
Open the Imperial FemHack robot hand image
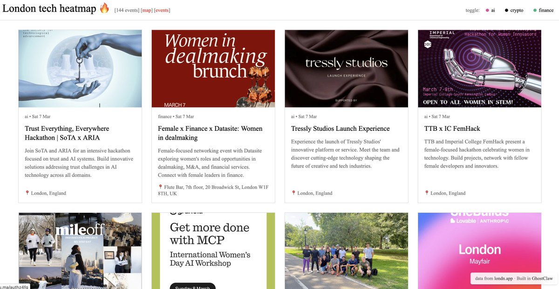tap(480, 69)
